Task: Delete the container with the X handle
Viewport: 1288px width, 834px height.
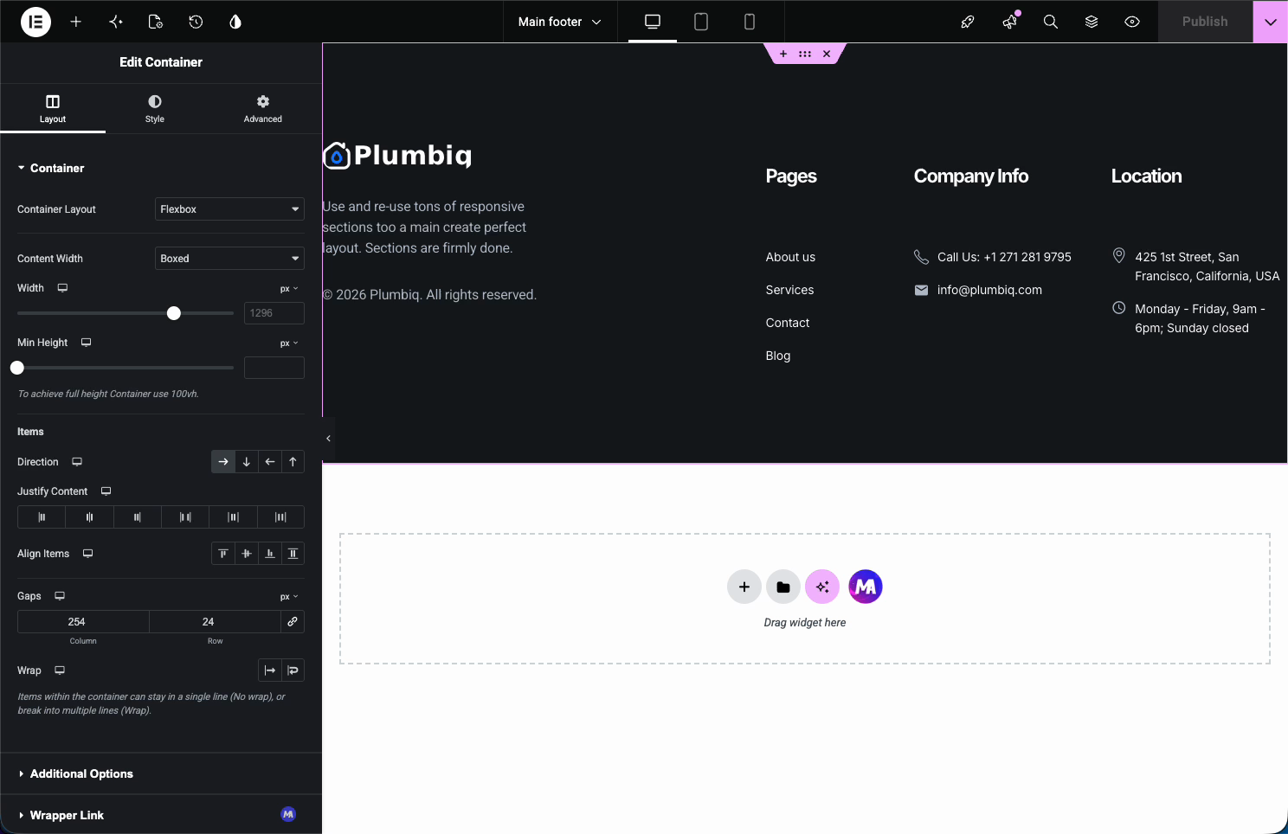Action: click(827, 54)
